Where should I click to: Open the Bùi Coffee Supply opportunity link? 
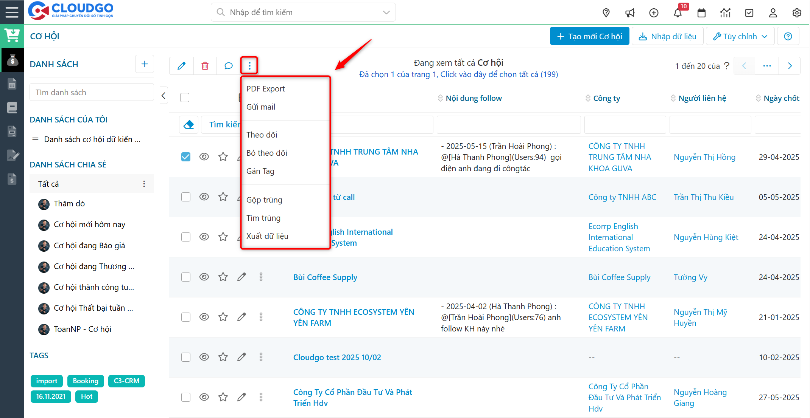click(x=325, y=277)
